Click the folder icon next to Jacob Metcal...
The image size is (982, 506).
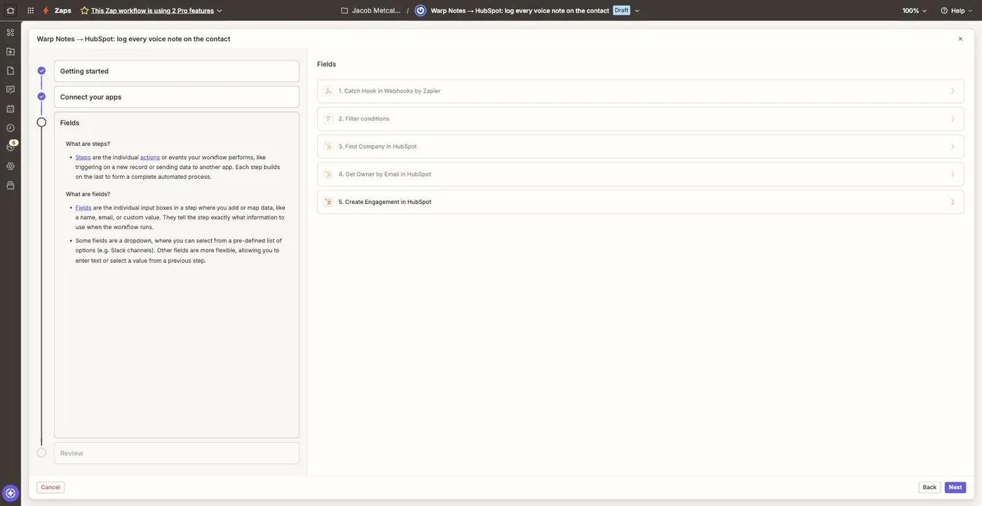point(344,11)
